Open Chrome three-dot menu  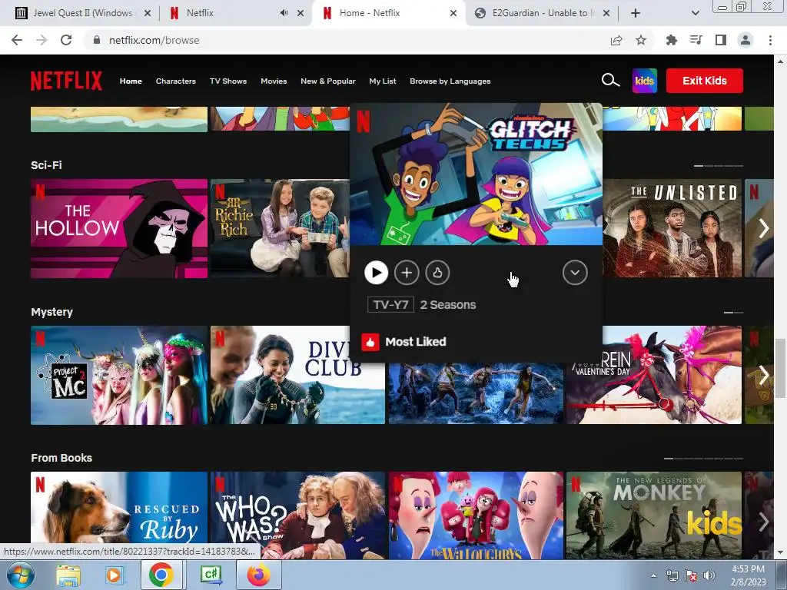[770, 40]
